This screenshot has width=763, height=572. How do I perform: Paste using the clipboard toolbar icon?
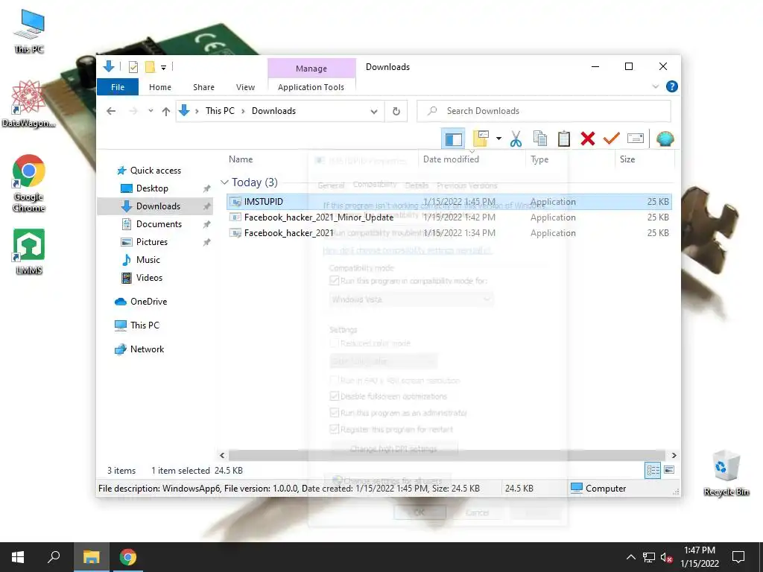[563, 139]
